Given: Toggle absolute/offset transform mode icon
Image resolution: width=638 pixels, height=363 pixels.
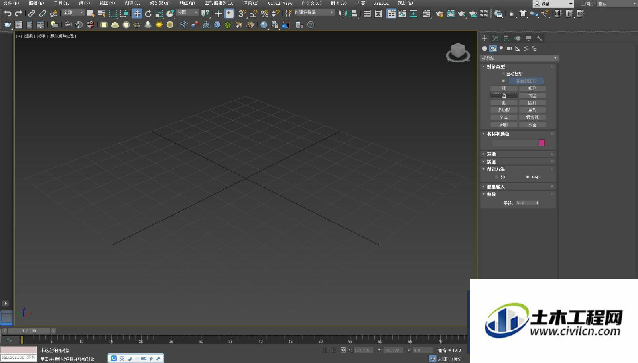Looking at the screenshot, I should tap(343, 350).
